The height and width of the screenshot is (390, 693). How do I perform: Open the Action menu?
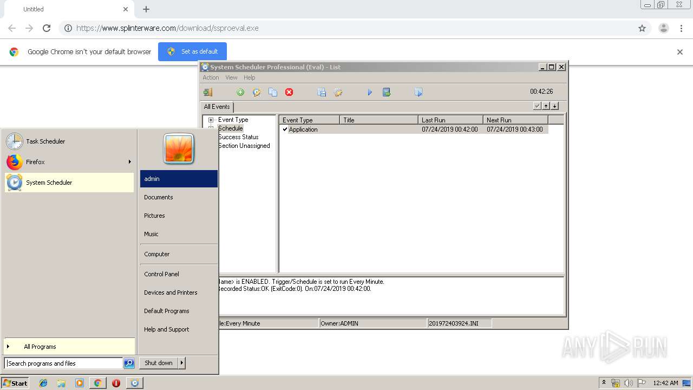tap(211, 77)
